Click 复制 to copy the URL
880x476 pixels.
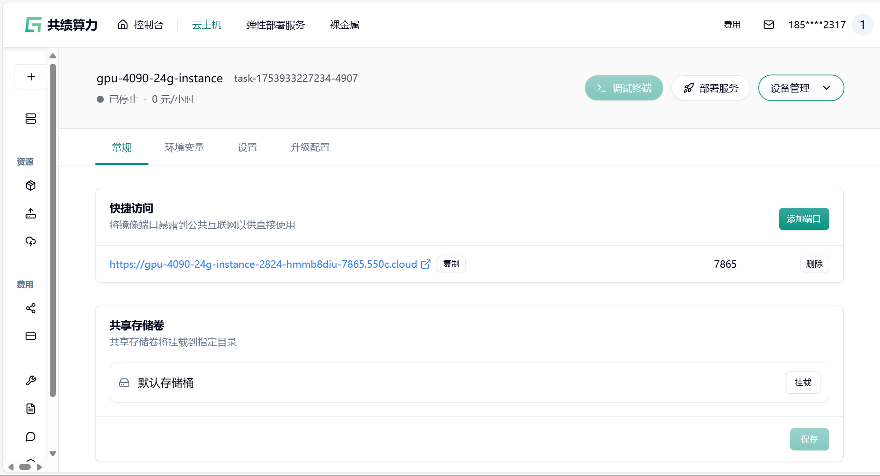[x=451, y=264]
